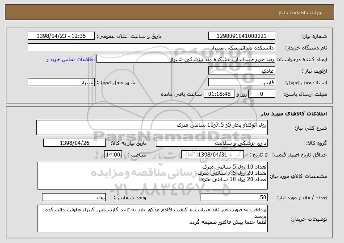Select the quantity field showing 50

tap(234, 197)
